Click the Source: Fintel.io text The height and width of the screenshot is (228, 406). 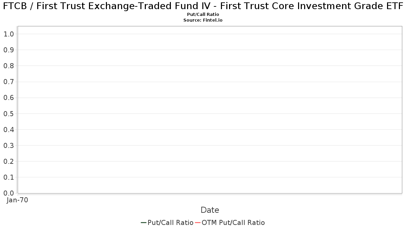pos(203,20)
